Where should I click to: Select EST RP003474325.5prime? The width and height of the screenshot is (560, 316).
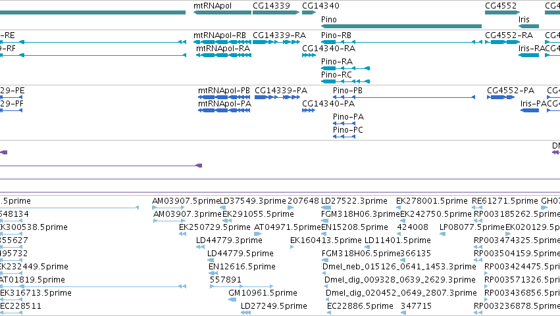(517, 240)
